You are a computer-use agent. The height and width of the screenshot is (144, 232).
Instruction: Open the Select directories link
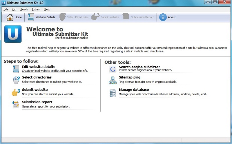tap(37, 77)
